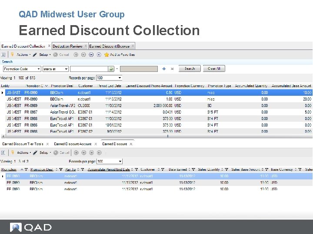Click the 2,000,000.00 amount cell
Image resolution: width=313 pixels, height=234 pixels.
pyautogui.click(x=163, y=105)
